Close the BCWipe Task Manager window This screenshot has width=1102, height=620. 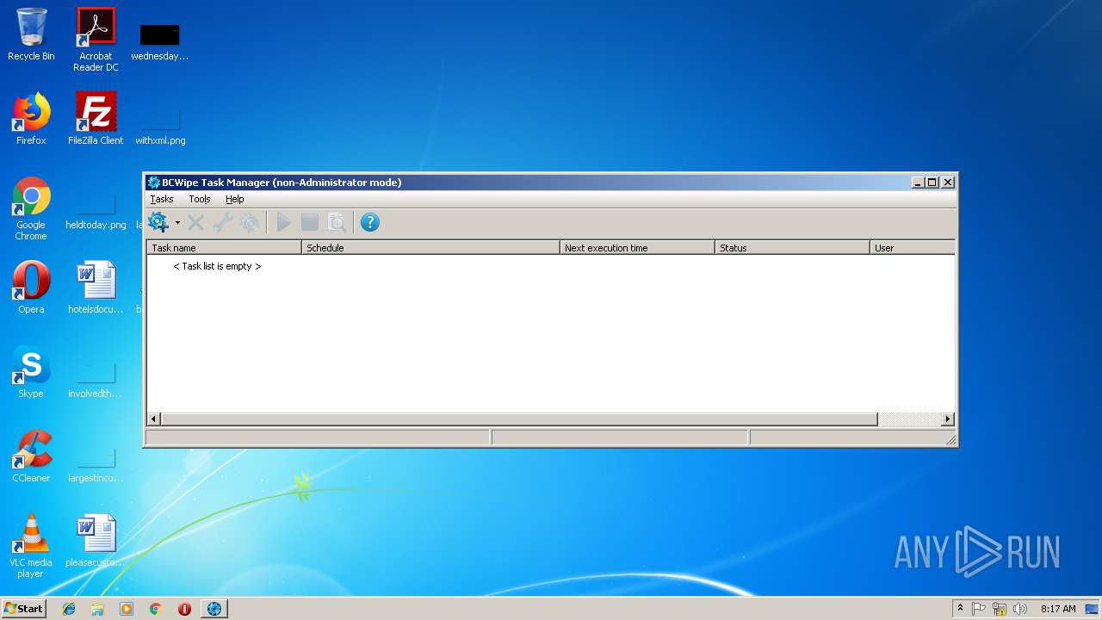(948, 183)
